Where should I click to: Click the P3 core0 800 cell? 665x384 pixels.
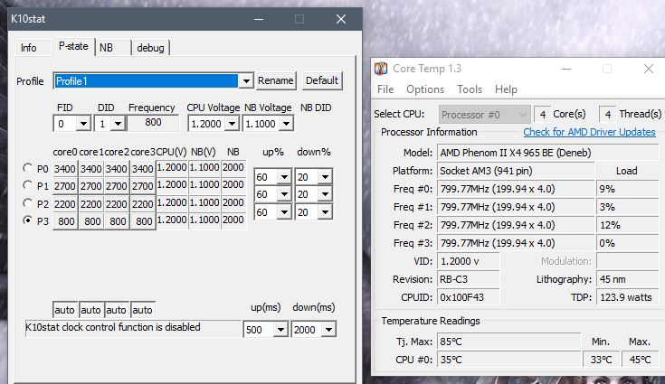(65, 221)
